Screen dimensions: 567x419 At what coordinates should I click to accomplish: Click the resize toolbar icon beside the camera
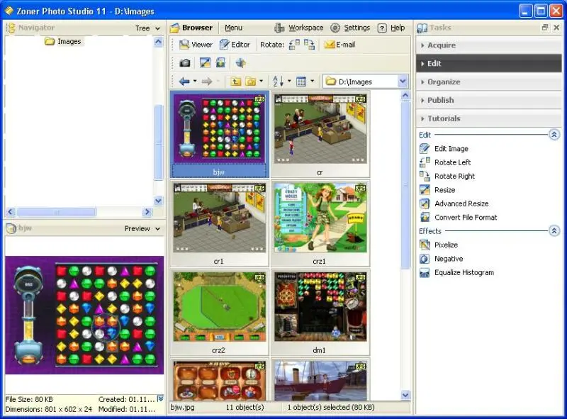click(205, 63)
